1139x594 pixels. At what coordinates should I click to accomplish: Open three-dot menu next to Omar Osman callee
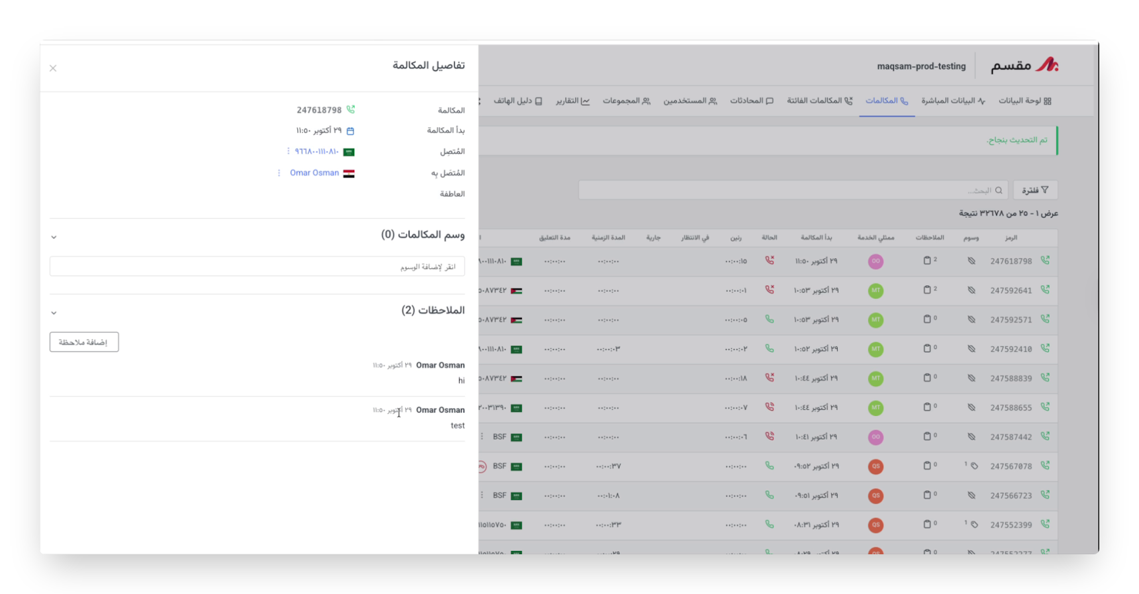pyautogui.click(x=279, y=173)
